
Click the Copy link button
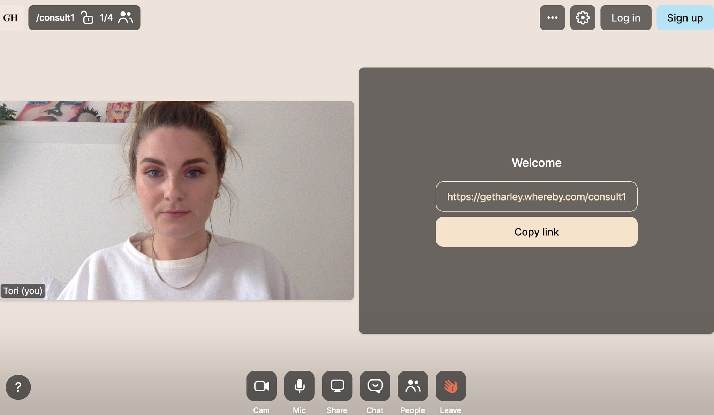pyautogui.click(x=537, y=232)
